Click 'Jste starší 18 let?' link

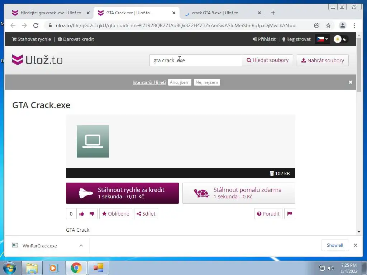(149, 82)
